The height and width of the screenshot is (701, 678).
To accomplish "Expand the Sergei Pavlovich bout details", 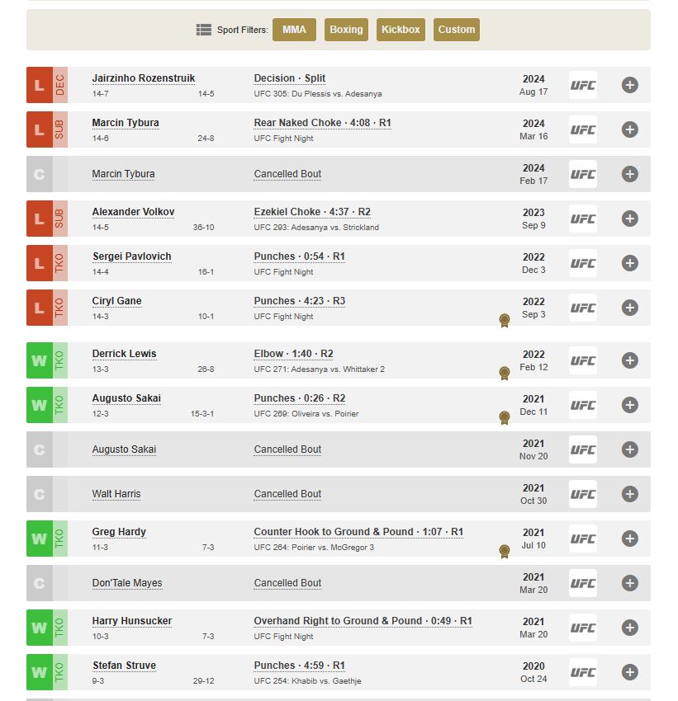I will [x=629, y=263].
